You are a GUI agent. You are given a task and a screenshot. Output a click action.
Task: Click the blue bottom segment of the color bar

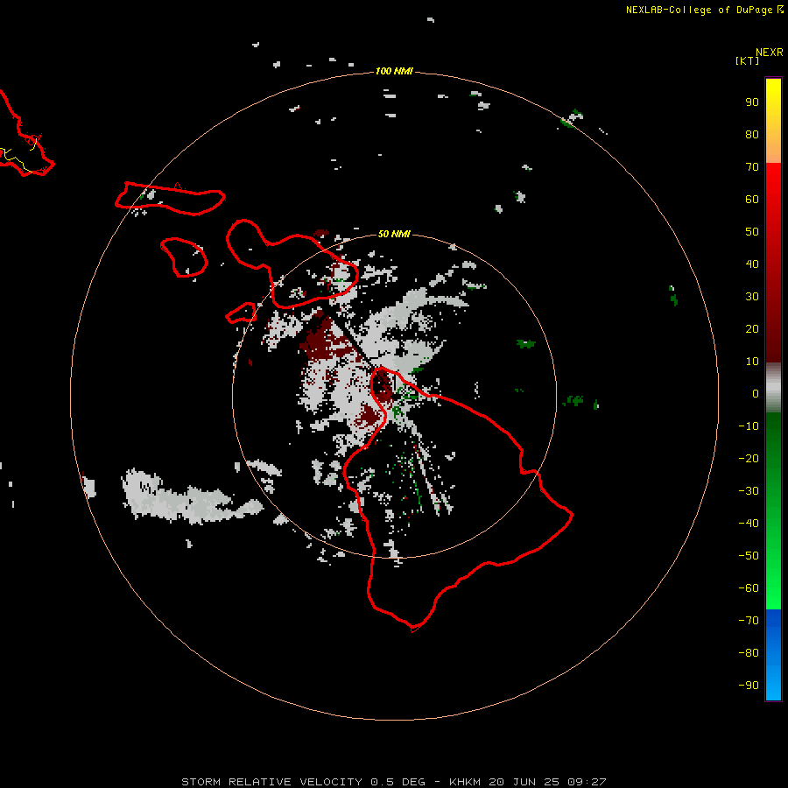click(773, 655)
